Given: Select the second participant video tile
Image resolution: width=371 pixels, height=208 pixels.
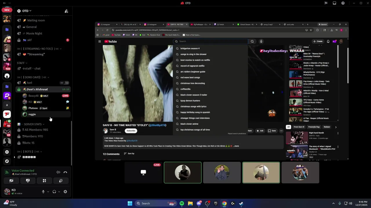Looking at the screenshot, I should 222,172.
